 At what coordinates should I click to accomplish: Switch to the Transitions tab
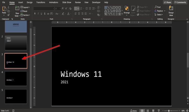[x=40, y=2]
